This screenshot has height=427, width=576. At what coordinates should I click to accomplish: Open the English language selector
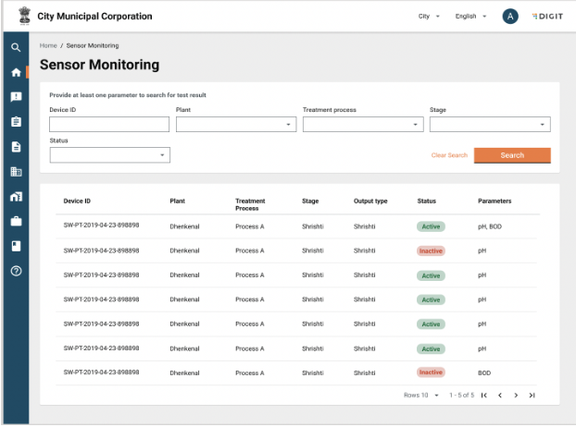[x=470, y=17]
